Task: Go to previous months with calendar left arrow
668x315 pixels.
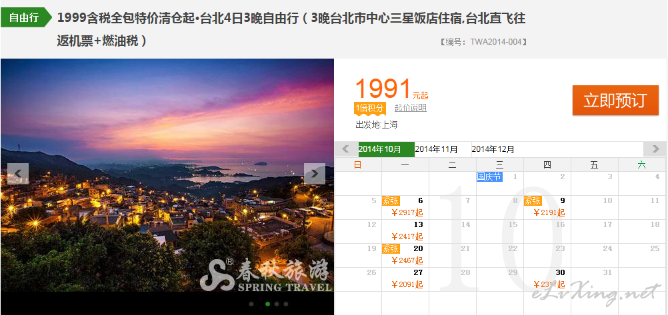Action: 346,149
